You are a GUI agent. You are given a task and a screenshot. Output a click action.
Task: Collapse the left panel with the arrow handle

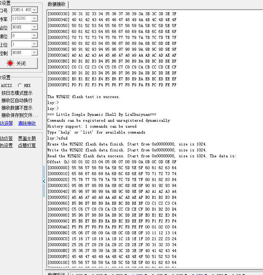click(x=44, y=181)
